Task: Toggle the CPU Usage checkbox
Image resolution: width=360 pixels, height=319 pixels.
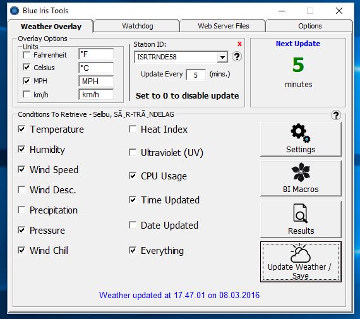Action: [133, 176]
